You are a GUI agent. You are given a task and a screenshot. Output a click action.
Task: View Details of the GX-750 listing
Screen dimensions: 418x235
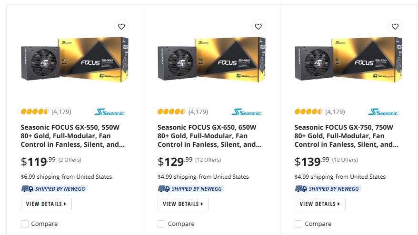click(x=320, y=204)
